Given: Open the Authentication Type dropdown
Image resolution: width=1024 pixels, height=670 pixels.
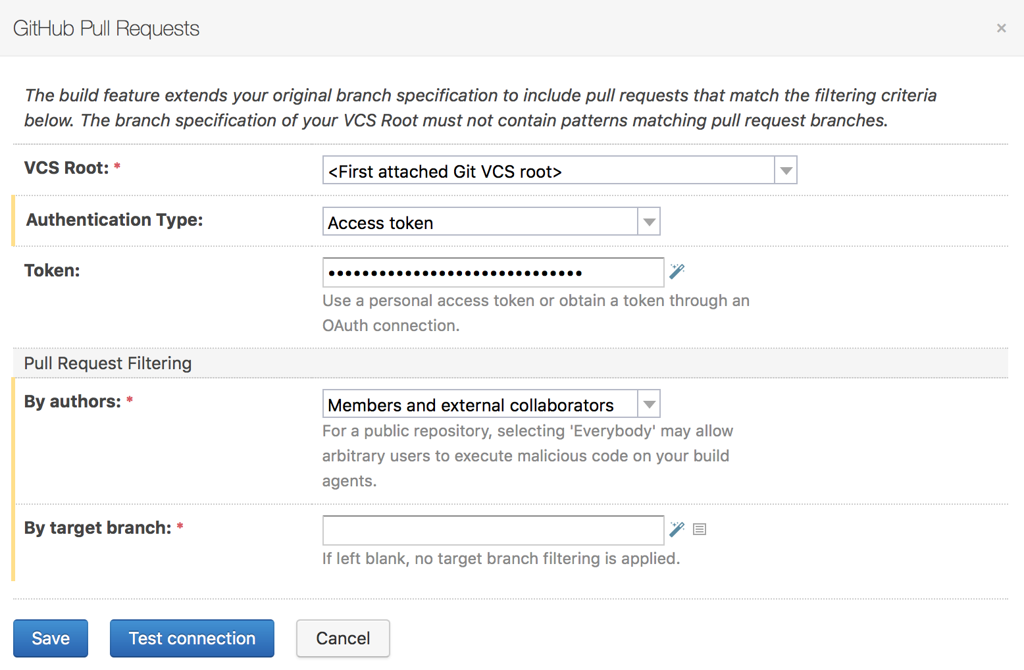Looking at the screenshot, I should pyautogui.click(x=491, y=221).
